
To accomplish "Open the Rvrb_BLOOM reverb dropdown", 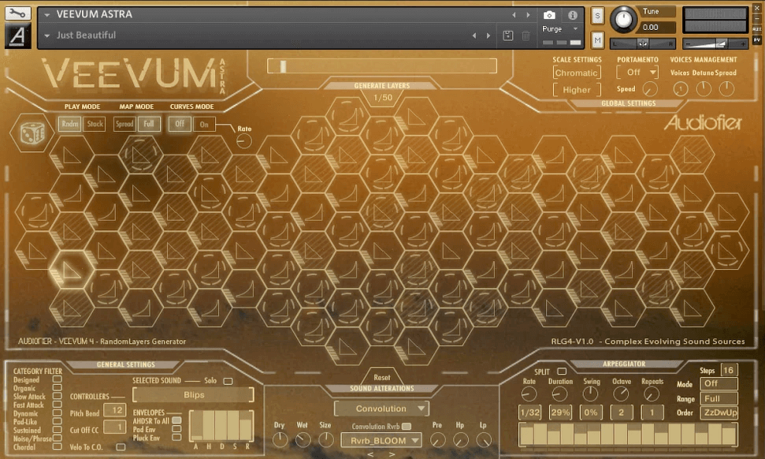I will tap(381, 440).
